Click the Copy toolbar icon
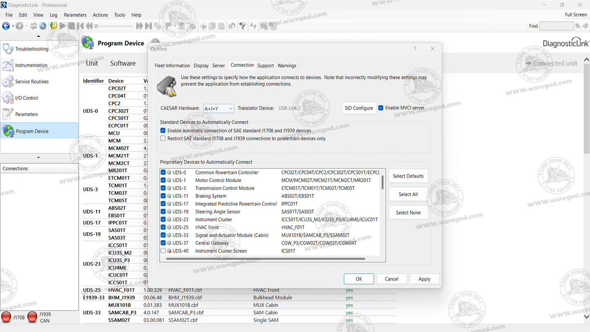Image resolution: width=590 pixels, height=332 pixels. 212,26
